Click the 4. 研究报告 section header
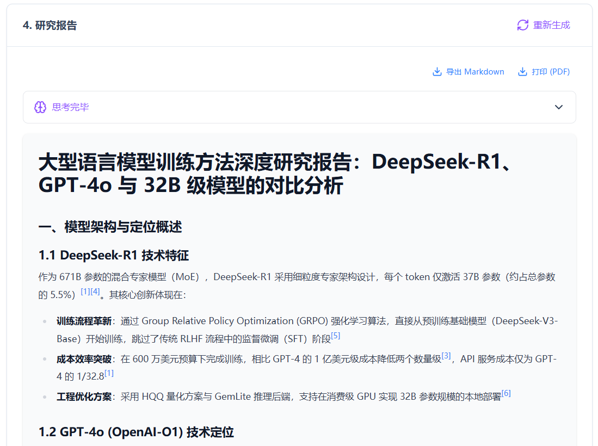This screenshot has width=598, height=446. (x=50, y=26)
